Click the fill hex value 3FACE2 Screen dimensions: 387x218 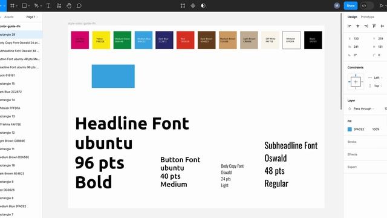359,129
